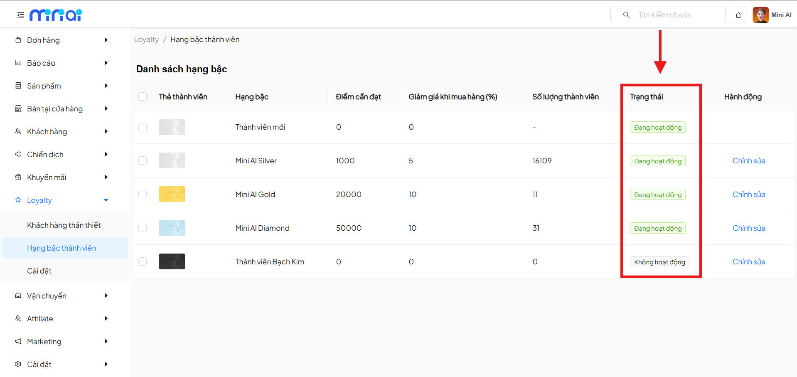Click the Khuyến mãi gift icon

click(x=18, y=177)
